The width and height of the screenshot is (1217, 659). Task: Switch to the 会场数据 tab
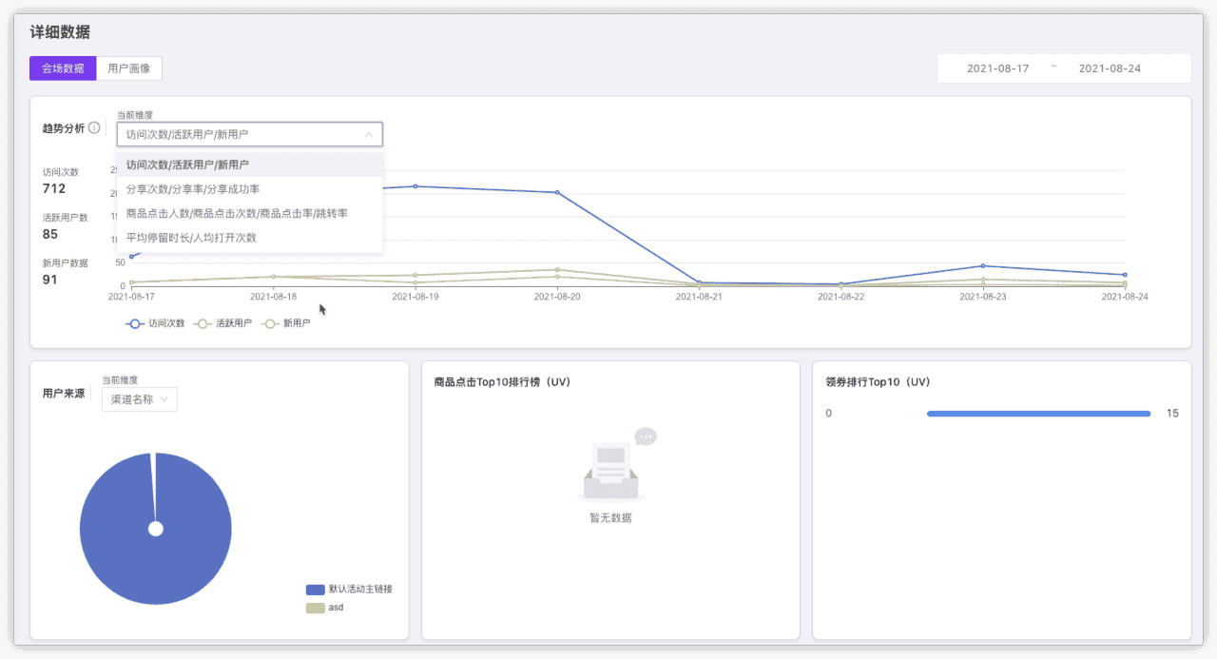(x=63, y=68)
